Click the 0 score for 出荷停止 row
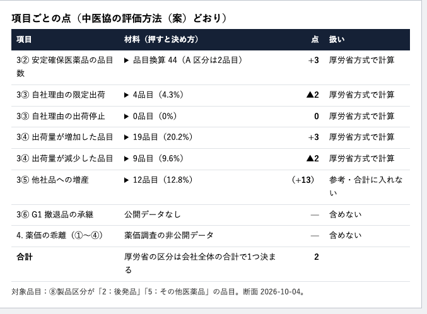Image resolution: width=427 pixels, height=314 pixels. pos(317,116)
